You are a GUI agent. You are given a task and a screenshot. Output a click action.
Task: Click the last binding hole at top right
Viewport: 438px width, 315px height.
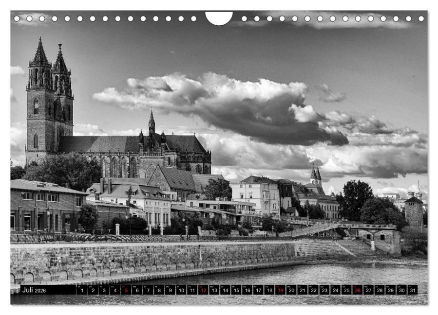pos(421,18)
